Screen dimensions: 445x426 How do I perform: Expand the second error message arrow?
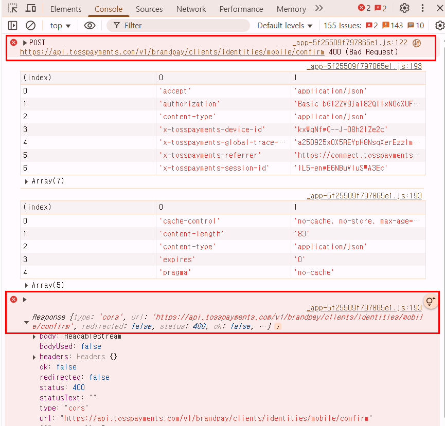pos(25,300)
